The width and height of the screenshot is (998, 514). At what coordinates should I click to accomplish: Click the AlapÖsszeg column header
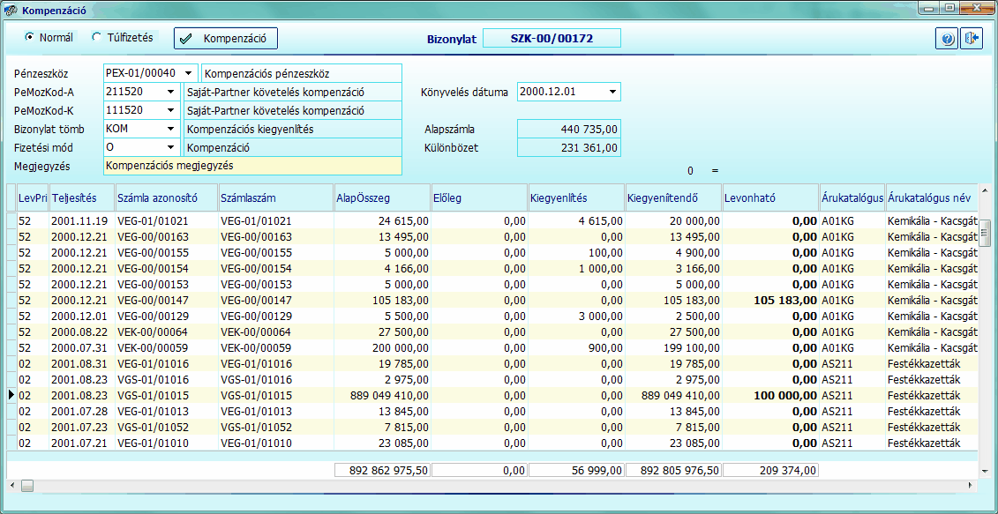pyautogui.click(x=382, y=197)
